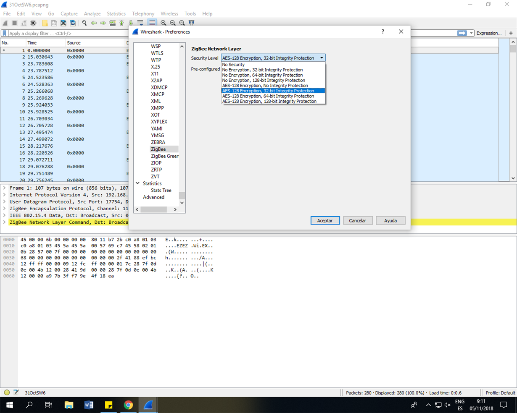Open capture options gear icon
This screenshot has height=413, width=517.
pyautogui.click(x=33, y=23)
